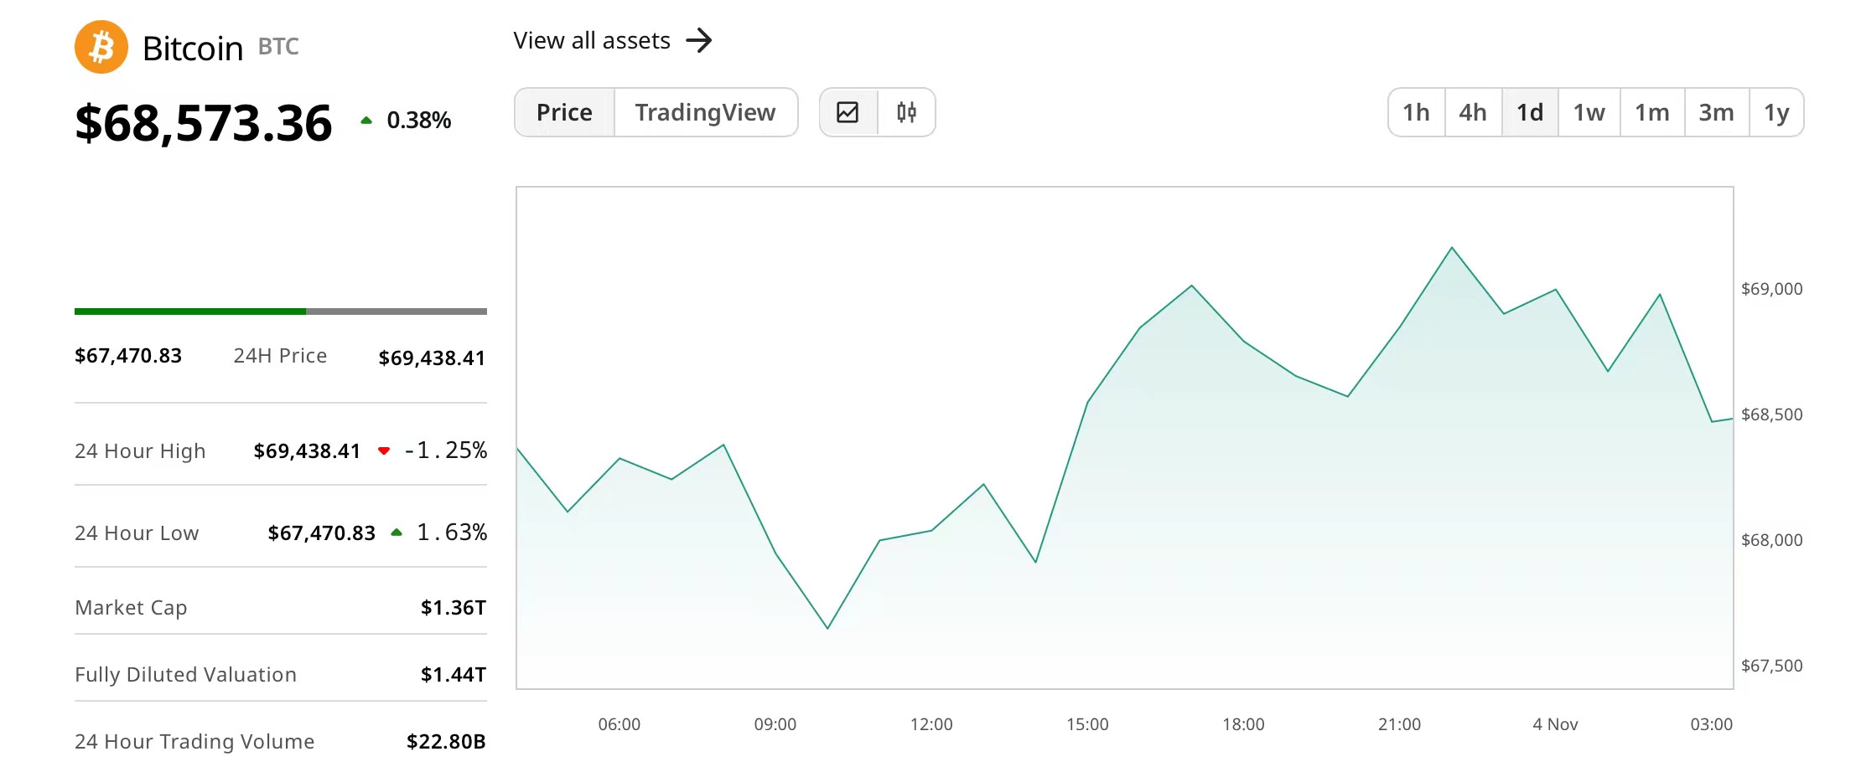Click the -1.25% change value
1856x767 pixels.
[x=446, y=450]
